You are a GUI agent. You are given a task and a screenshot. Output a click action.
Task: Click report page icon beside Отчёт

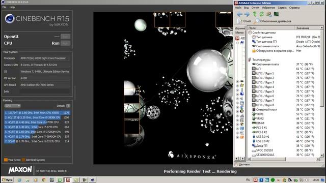coord(239,21)
